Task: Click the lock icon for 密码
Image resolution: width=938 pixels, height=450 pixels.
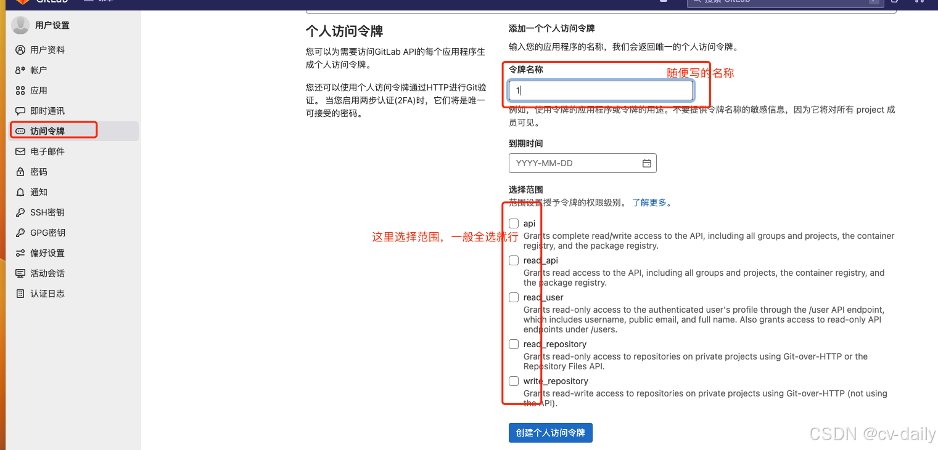Action: tap(20, 172)
